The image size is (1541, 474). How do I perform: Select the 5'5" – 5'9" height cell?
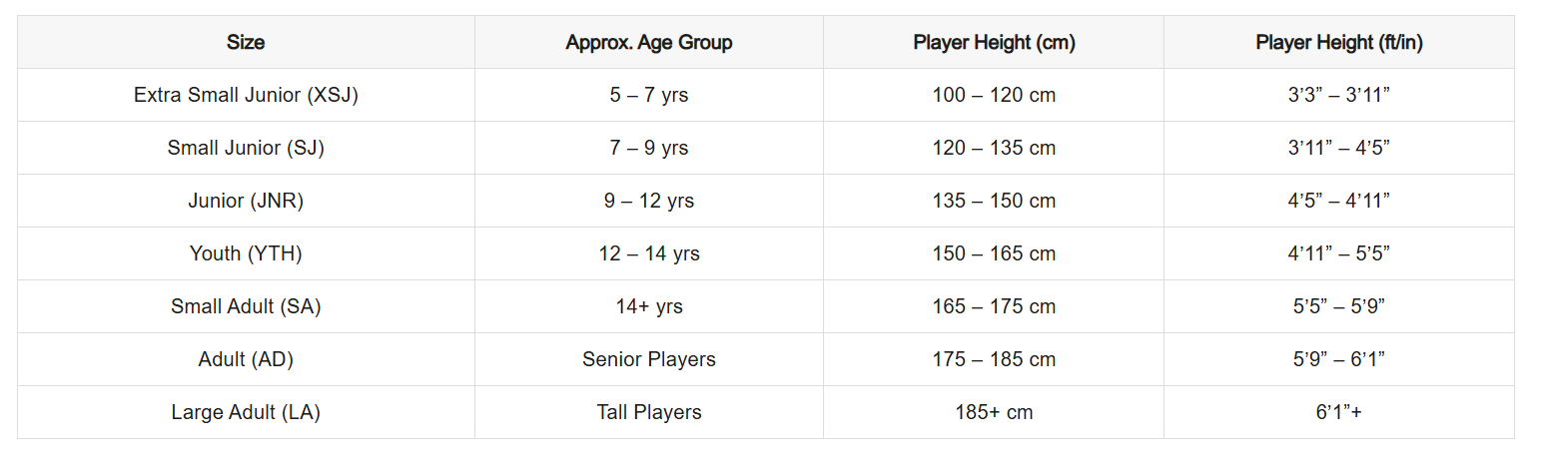pyautogui.click(x=1339, y=306)
